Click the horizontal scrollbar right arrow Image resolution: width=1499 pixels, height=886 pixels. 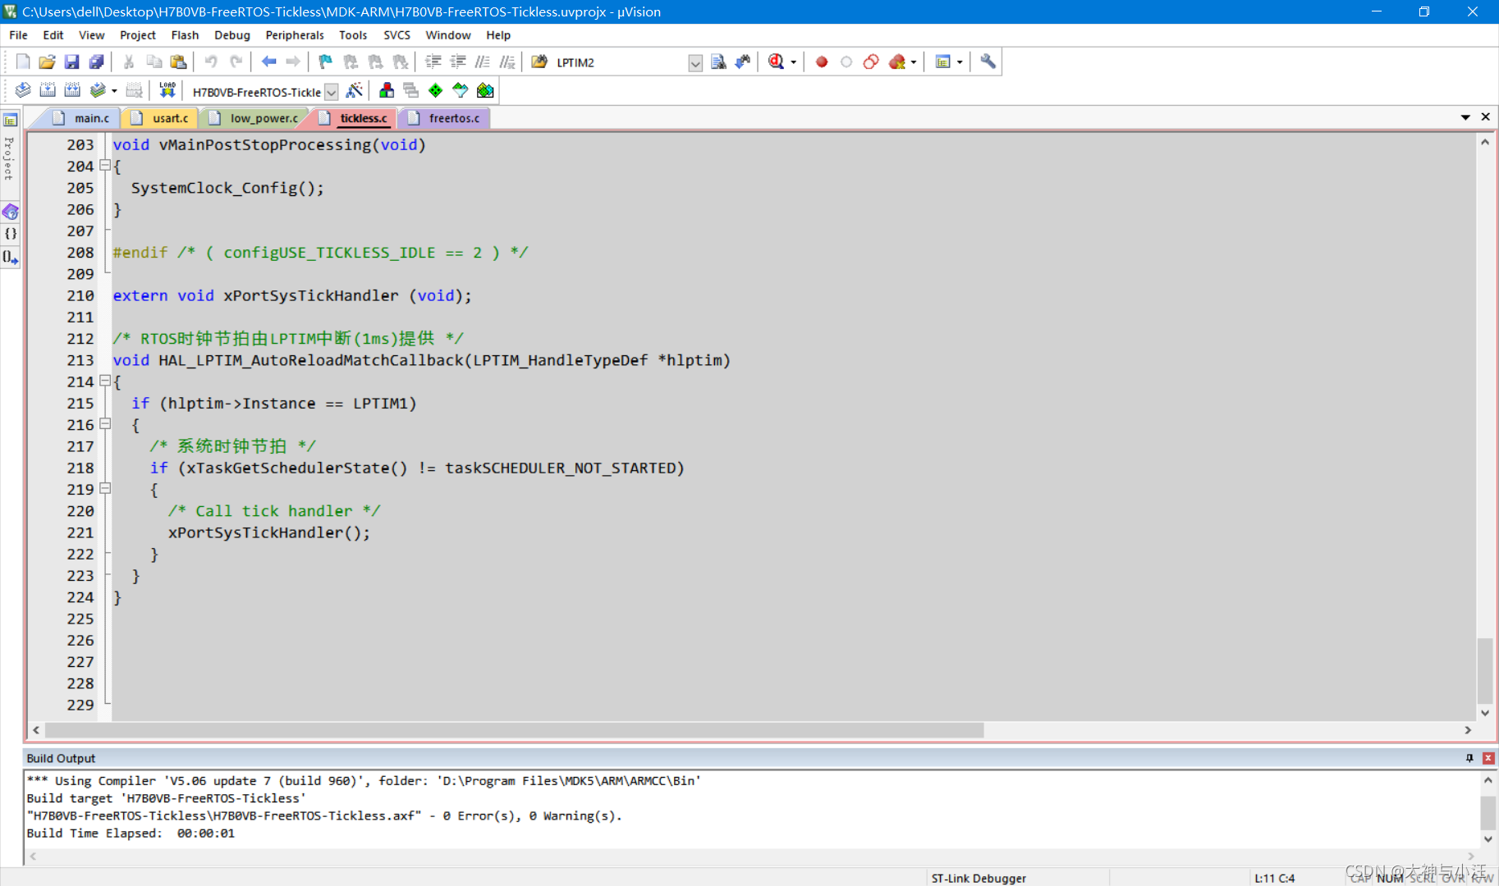click(x=1469, y=730)
